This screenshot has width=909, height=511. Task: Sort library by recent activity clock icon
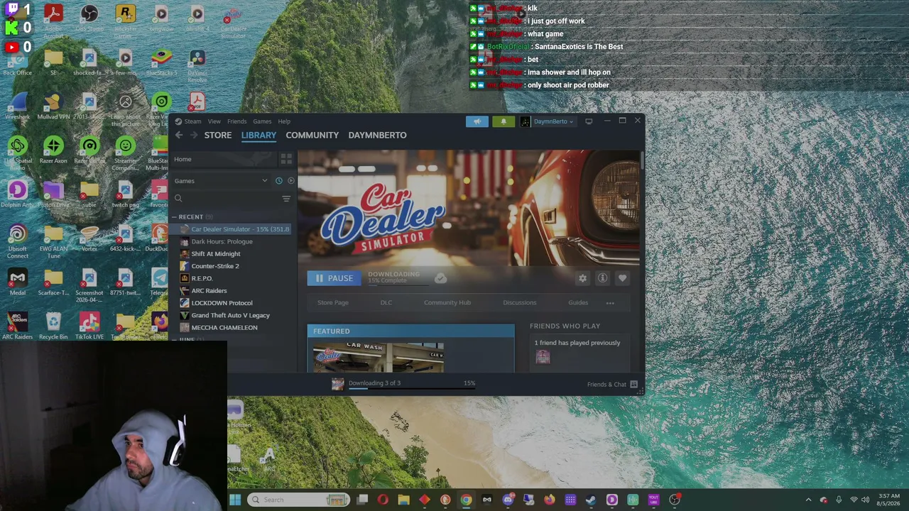click(278, 181)
